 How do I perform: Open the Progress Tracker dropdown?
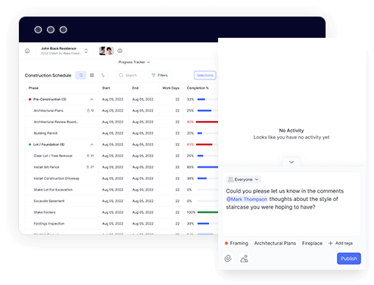(134, 62)
